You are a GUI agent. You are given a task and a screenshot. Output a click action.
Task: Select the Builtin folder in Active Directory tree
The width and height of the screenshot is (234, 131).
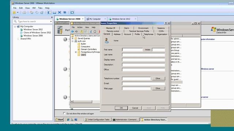click(83, 44)
